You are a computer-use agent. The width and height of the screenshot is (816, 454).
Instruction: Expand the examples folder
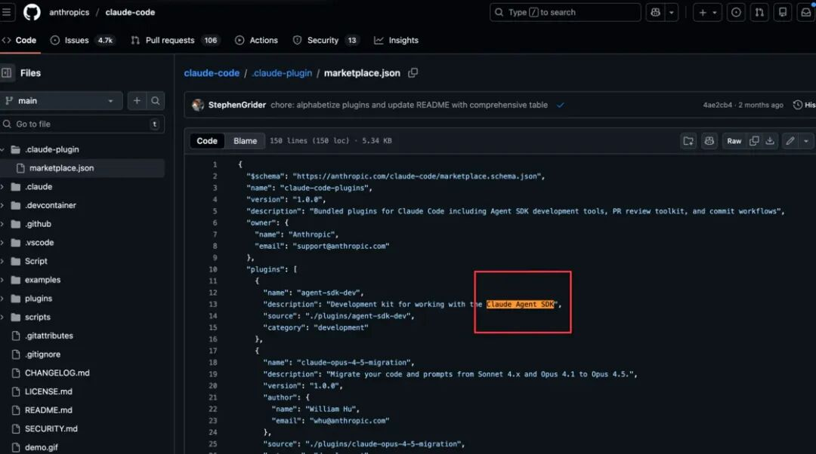[42, 280]
